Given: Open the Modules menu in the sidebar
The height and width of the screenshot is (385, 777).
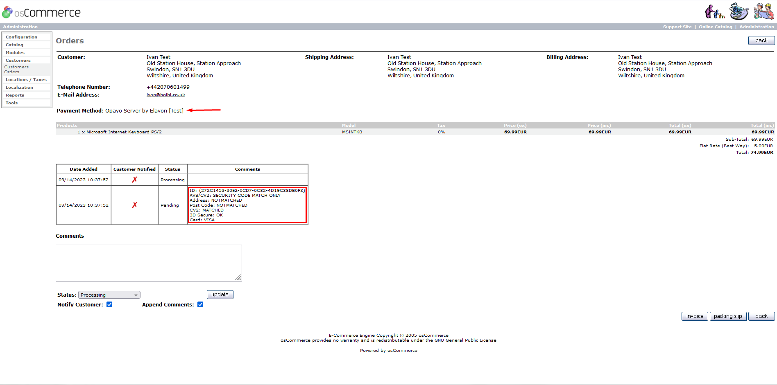Looking at the screenshot, I should [x=15, y=53].
